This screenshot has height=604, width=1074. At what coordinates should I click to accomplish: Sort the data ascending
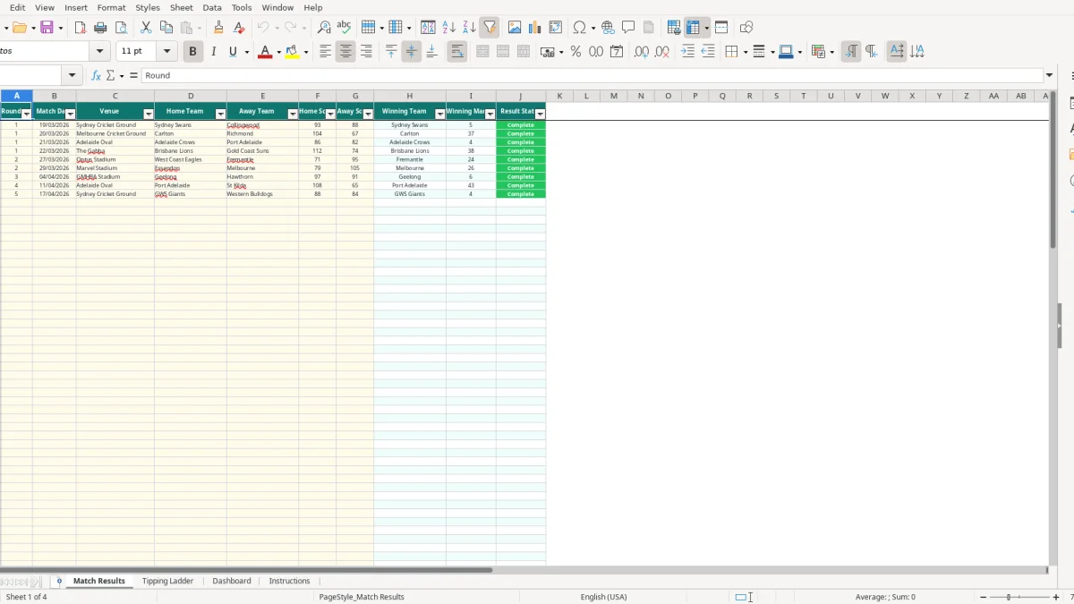[449, 28]
